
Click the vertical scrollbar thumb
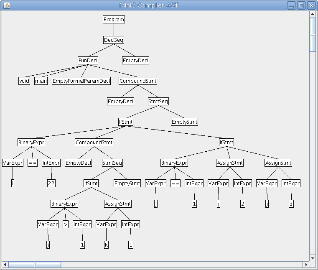click(x=312, y=35)
